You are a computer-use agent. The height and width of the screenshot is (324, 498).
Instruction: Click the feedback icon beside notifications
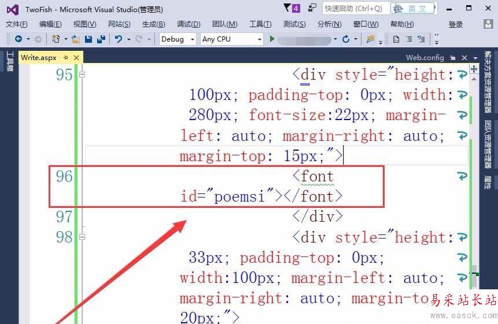click(312, 8)
